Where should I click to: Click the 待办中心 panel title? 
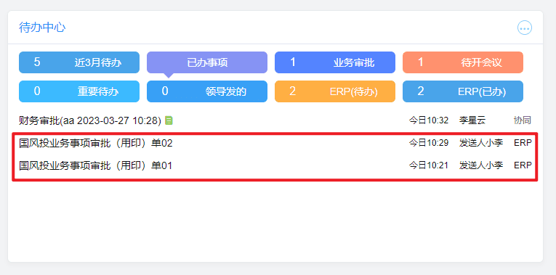tap(42, 28)
